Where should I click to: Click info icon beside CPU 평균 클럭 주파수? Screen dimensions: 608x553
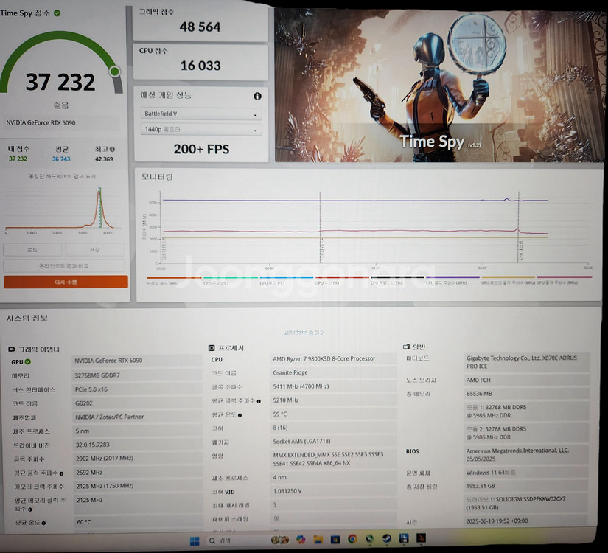click(x=259, y=401)
